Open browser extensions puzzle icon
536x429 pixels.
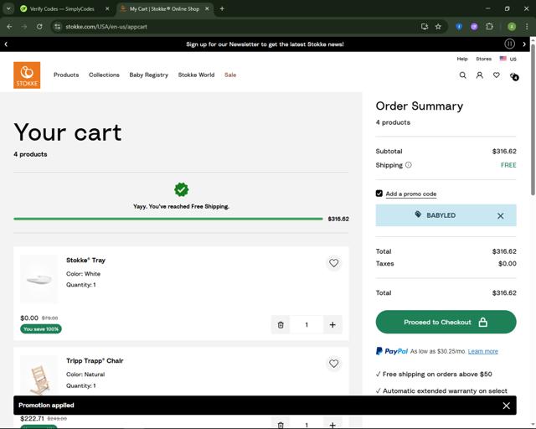pyautogui.click(x=489, y=26)
